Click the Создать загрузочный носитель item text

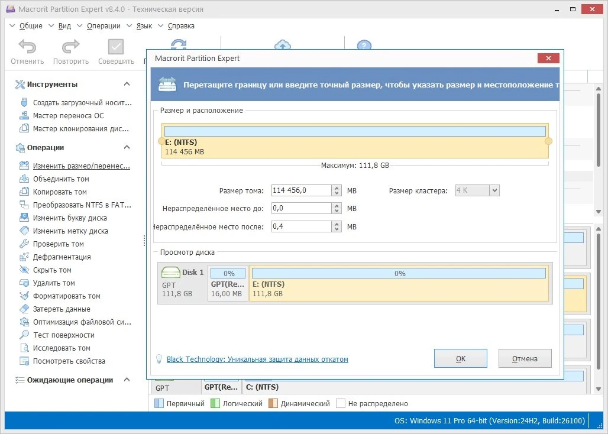(x=82, y=103)
